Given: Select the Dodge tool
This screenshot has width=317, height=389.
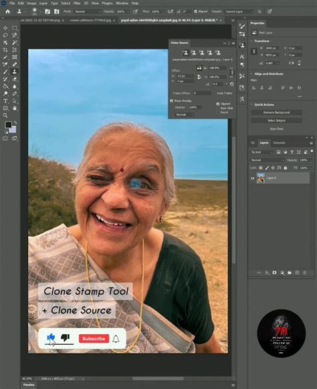Looking at the screenshot, I should pos(5,94).
